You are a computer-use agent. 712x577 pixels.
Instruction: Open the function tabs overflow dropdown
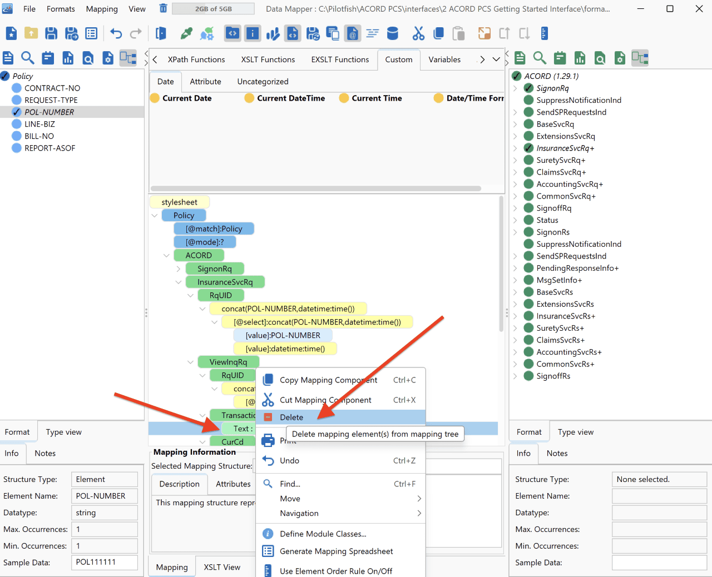(x=496, y=59)
